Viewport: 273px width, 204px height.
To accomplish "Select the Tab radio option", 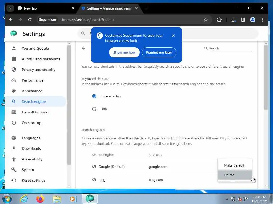I will [94, 109].
